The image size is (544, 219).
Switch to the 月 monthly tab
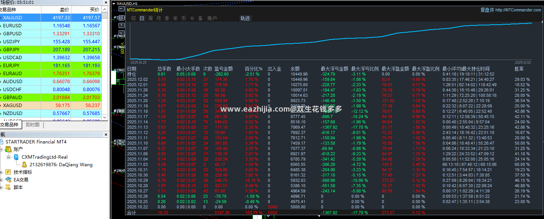click(159, 18)
